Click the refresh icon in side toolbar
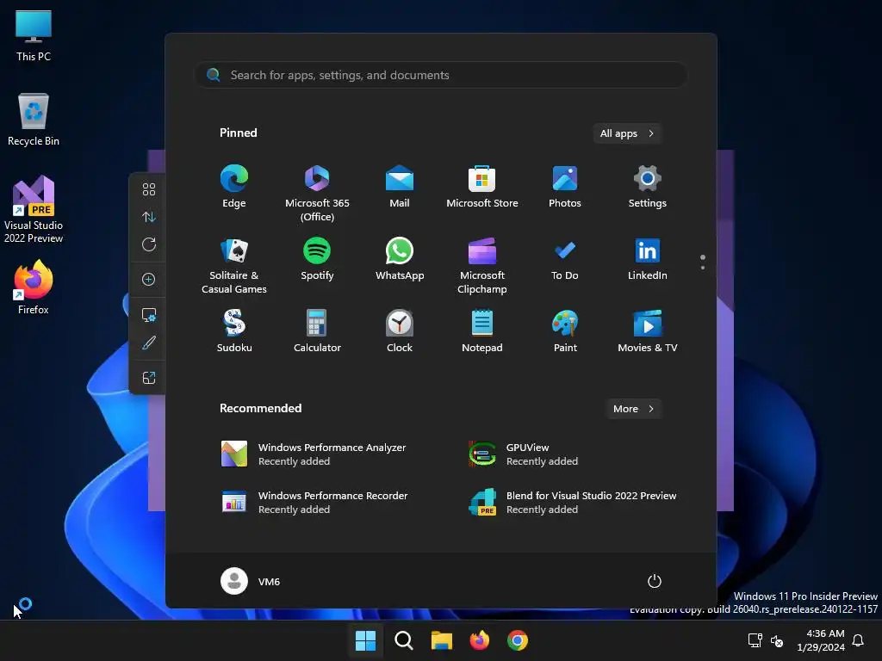 click(148, 244)
